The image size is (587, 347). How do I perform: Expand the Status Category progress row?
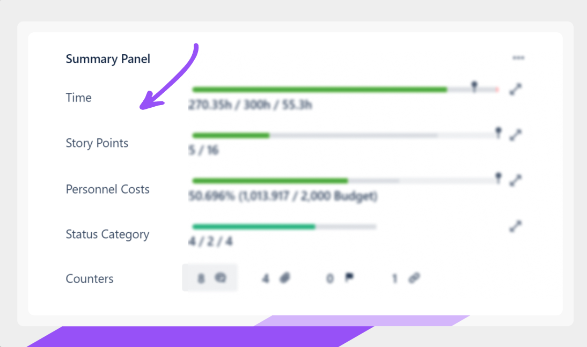(515, 226)
